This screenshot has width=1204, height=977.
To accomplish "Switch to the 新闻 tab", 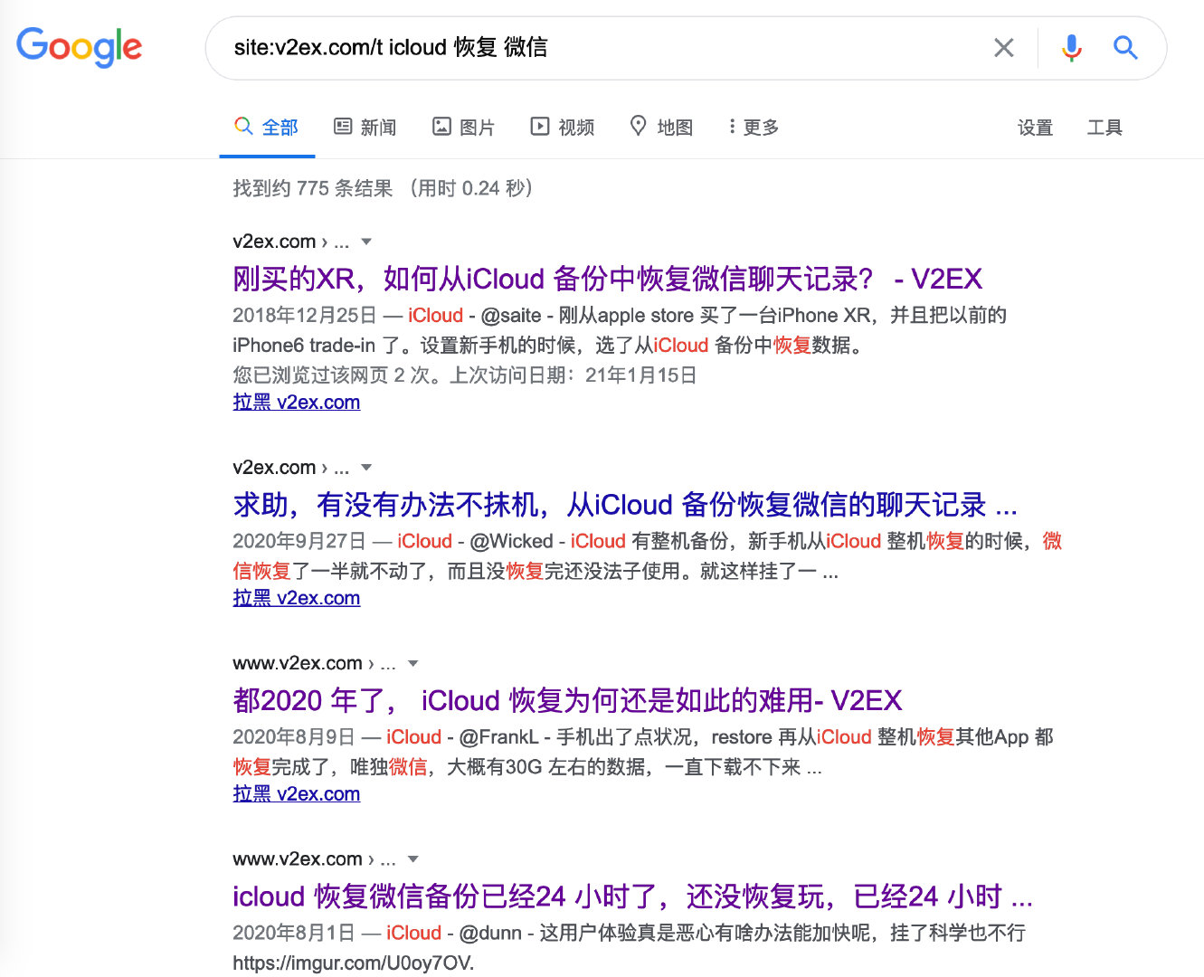I will click(365, 128).
